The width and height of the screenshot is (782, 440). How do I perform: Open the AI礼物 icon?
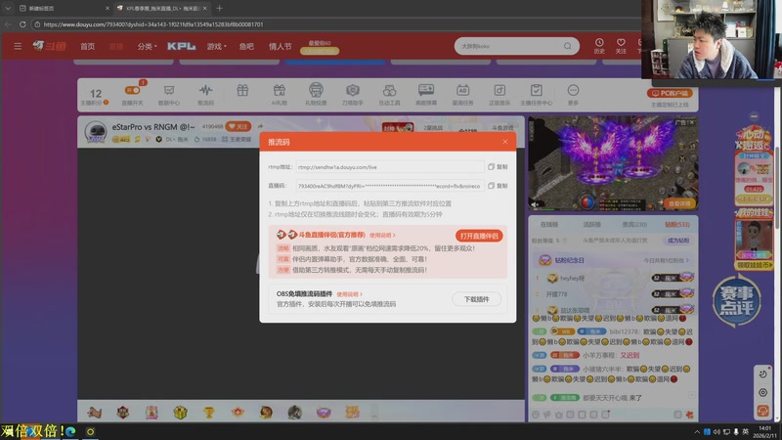click(279, 94)
